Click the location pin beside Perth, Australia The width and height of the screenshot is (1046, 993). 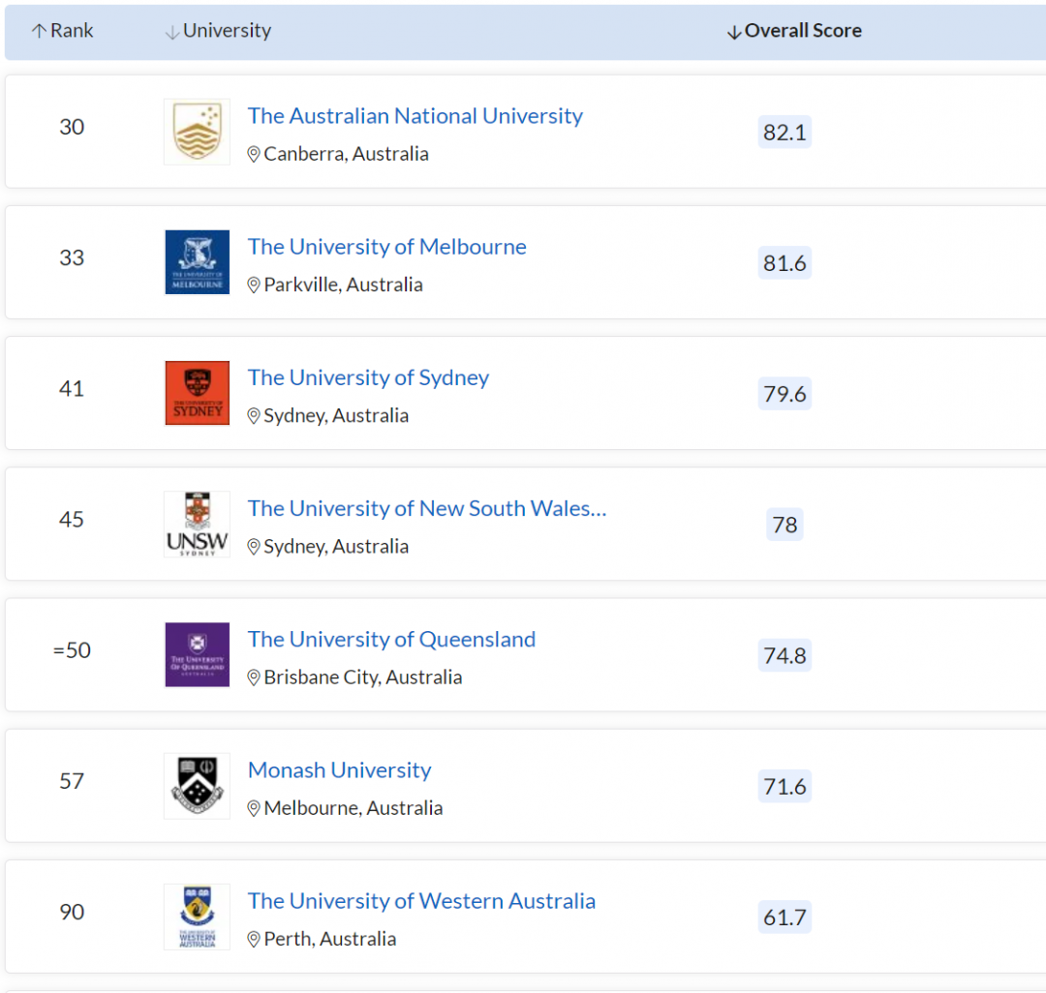(x=254, y=939)
